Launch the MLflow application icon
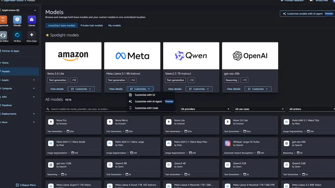Screen dimensions: 335x188 click(17, 35)
